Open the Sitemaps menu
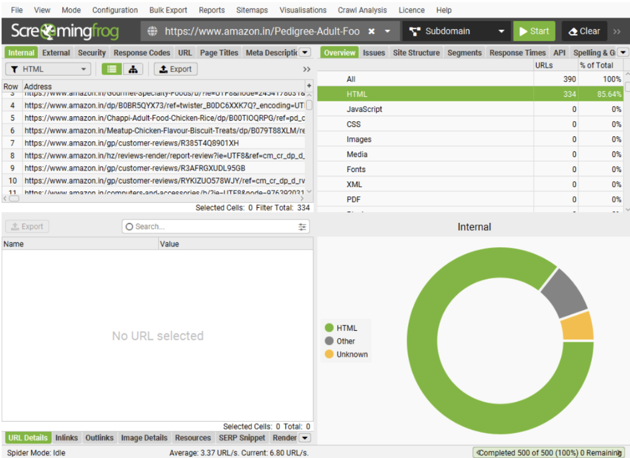This screenshot has height=458, width=630. click(x=252, y=10)
